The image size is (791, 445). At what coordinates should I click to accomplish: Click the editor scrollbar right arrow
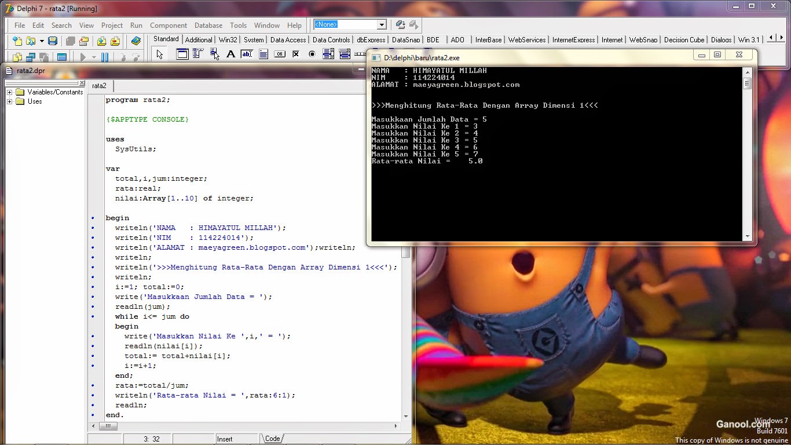point(396,426)
